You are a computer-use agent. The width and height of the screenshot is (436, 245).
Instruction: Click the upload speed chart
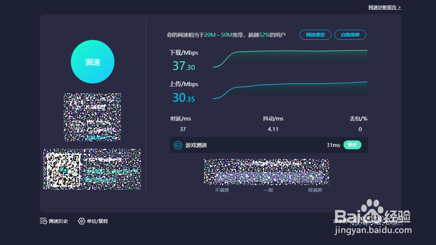pyautogui.click(x=290, y=90)
